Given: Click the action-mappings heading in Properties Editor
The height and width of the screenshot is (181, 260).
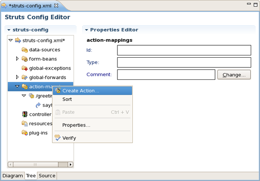Looking at the screenshot, I should 110,40.
